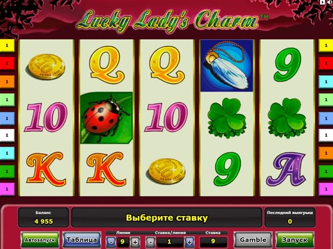Select the green 9 on the fourth reel

227,170
